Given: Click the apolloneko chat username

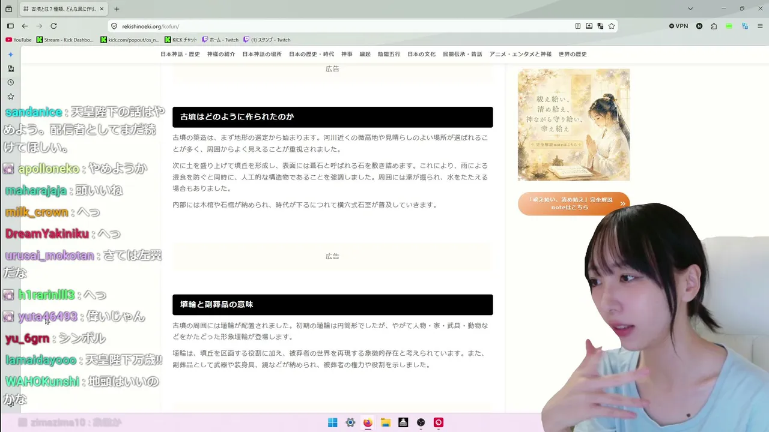Looking at the screenshot, I should (49, 169).
